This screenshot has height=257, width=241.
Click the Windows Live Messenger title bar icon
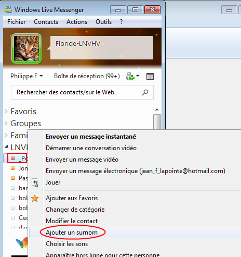click(8, 9)
